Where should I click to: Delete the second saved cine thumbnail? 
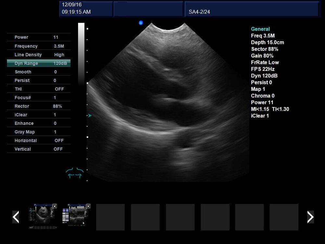coord(88,206)
